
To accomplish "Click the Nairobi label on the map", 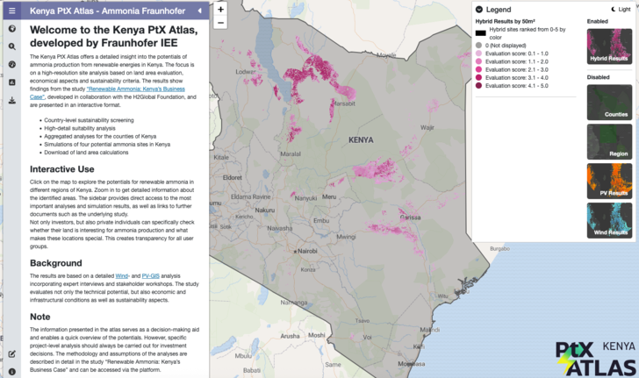I will (x=307, y=251).
